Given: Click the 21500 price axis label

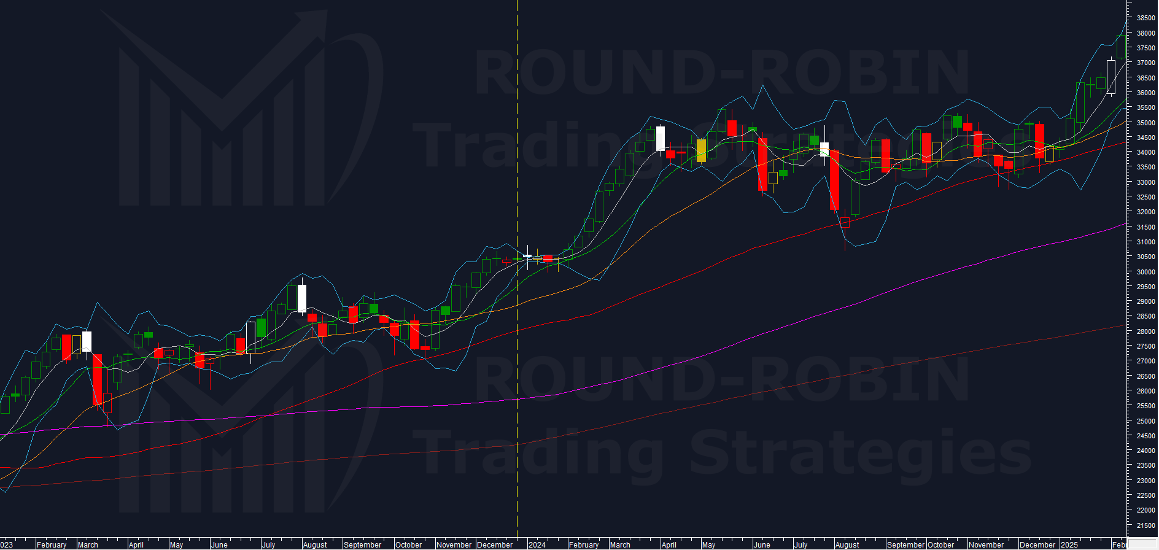Looking at the screenshot, I should point(1145,525).
